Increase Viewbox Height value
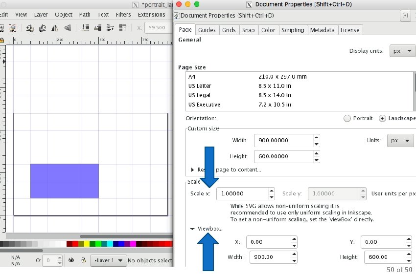Screen dimensions: 416x277 (409, 254)
